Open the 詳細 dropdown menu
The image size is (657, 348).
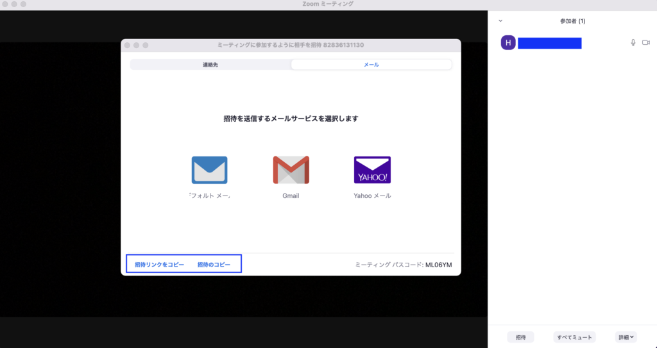(x=626, y=337)
